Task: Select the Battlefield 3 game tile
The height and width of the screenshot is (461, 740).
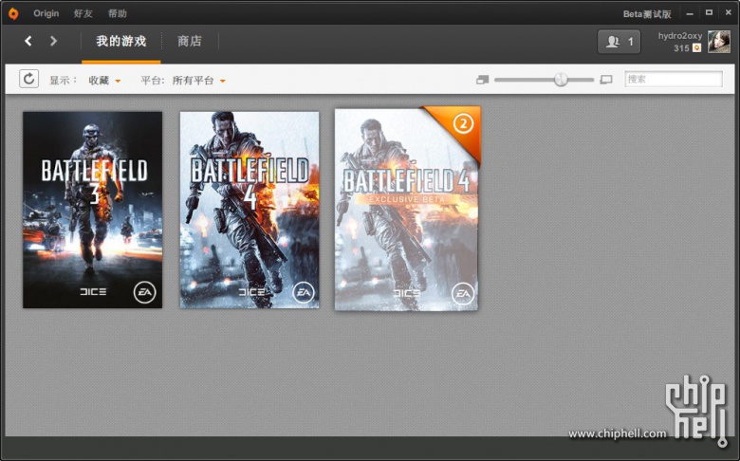Action: tap(93, 210)
